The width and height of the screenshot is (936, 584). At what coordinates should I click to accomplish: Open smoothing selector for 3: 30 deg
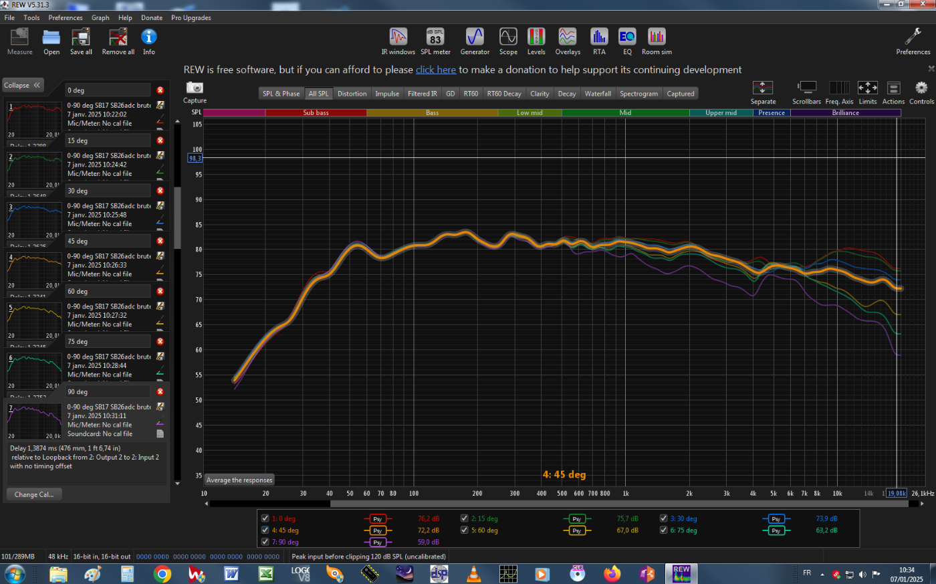point(776,519)
